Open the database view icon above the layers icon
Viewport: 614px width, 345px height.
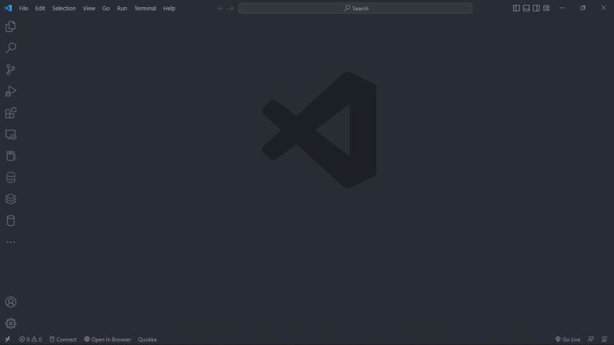(x=10, y=178)
